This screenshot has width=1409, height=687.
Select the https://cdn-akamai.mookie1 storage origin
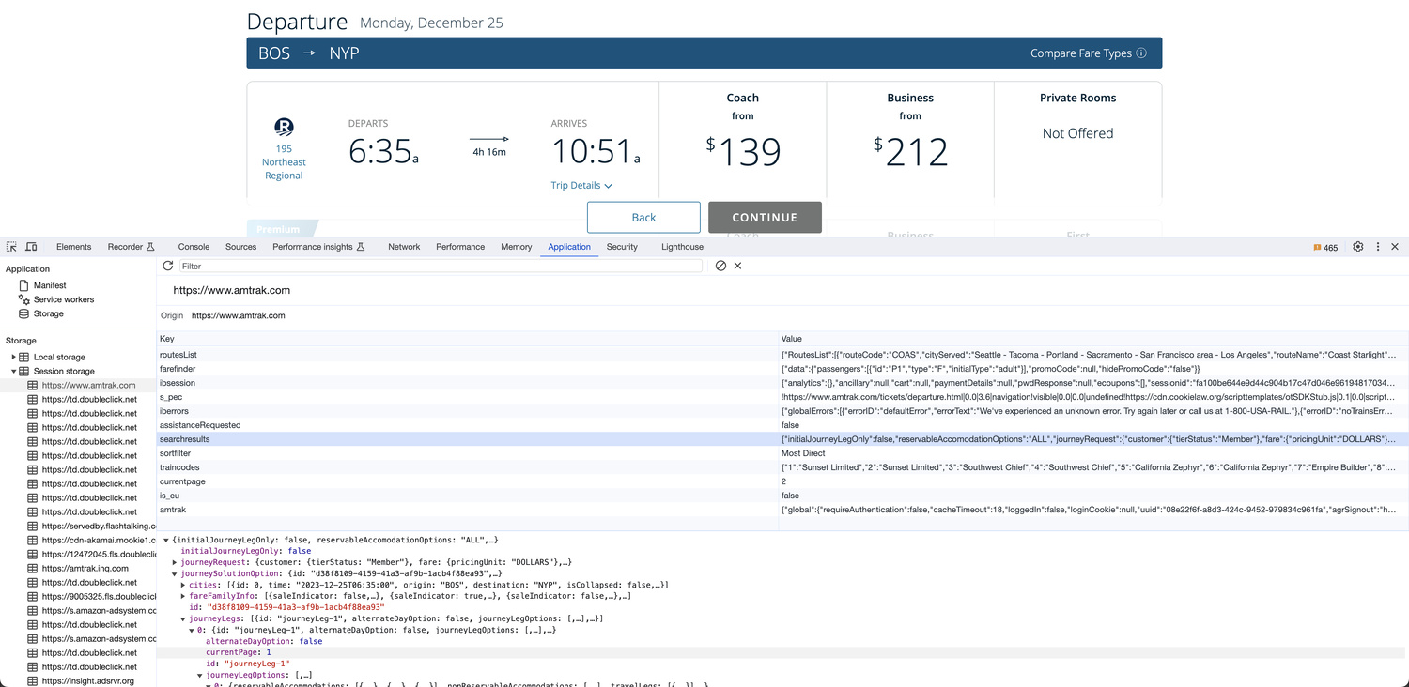tap(98, 541)
